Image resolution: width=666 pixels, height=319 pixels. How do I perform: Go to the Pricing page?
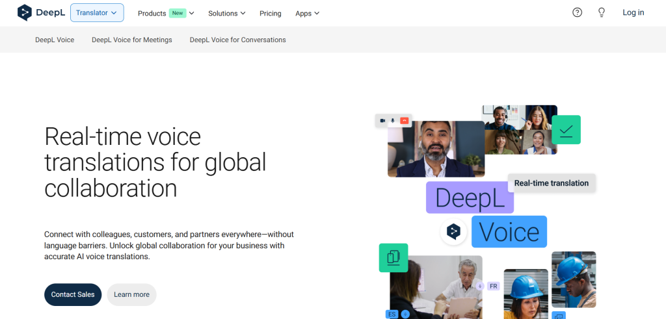(271, 13)
